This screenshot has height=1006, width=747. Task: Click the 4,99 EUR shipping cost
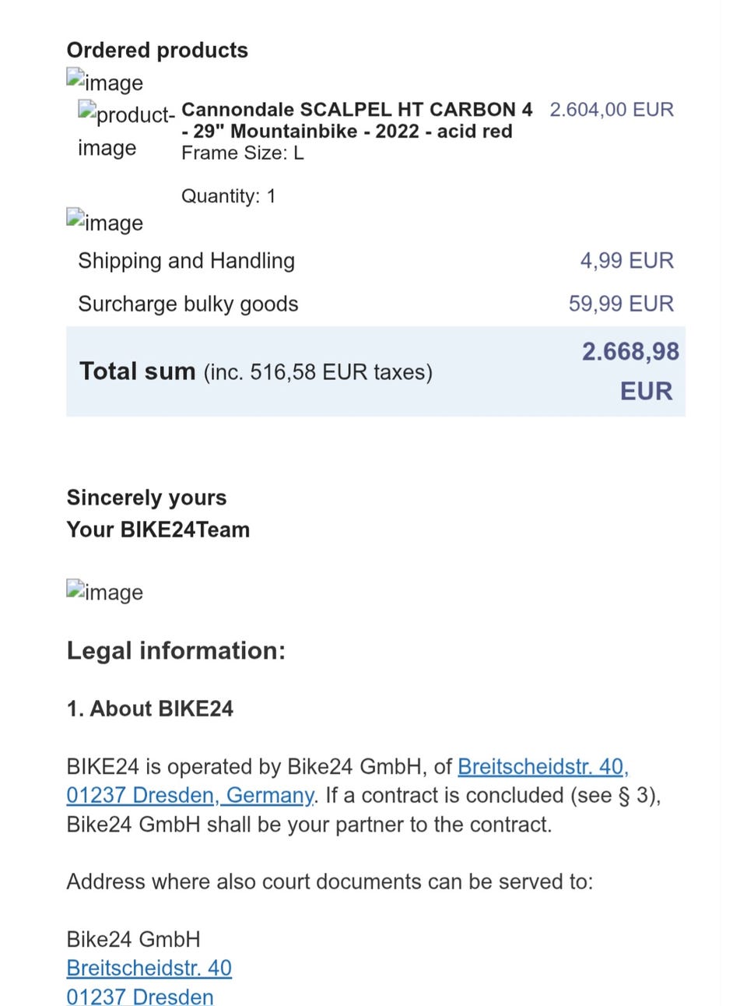(x=626, y=261)
